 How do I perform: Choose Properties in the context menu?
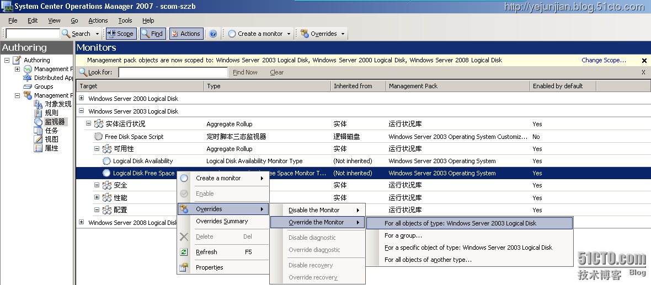click(x=223, y=267)
